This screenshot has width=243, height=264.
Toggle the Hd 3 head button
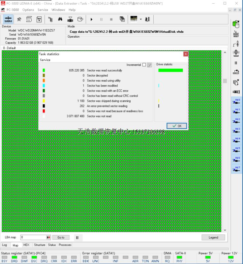coord(236,130)
